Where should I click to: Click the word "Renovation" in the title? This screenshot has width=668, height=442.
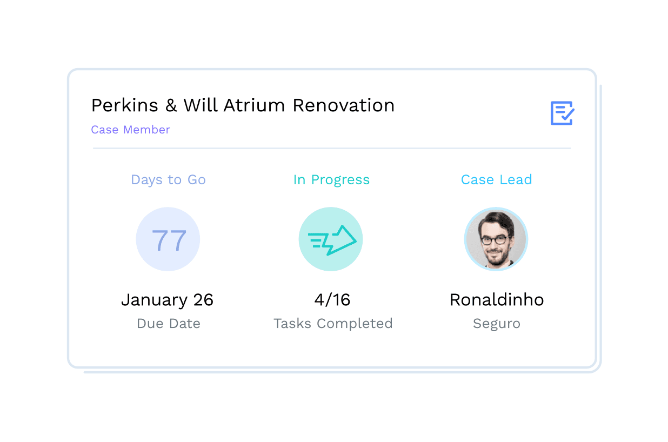pyautogui.click(x=343, y=105)
